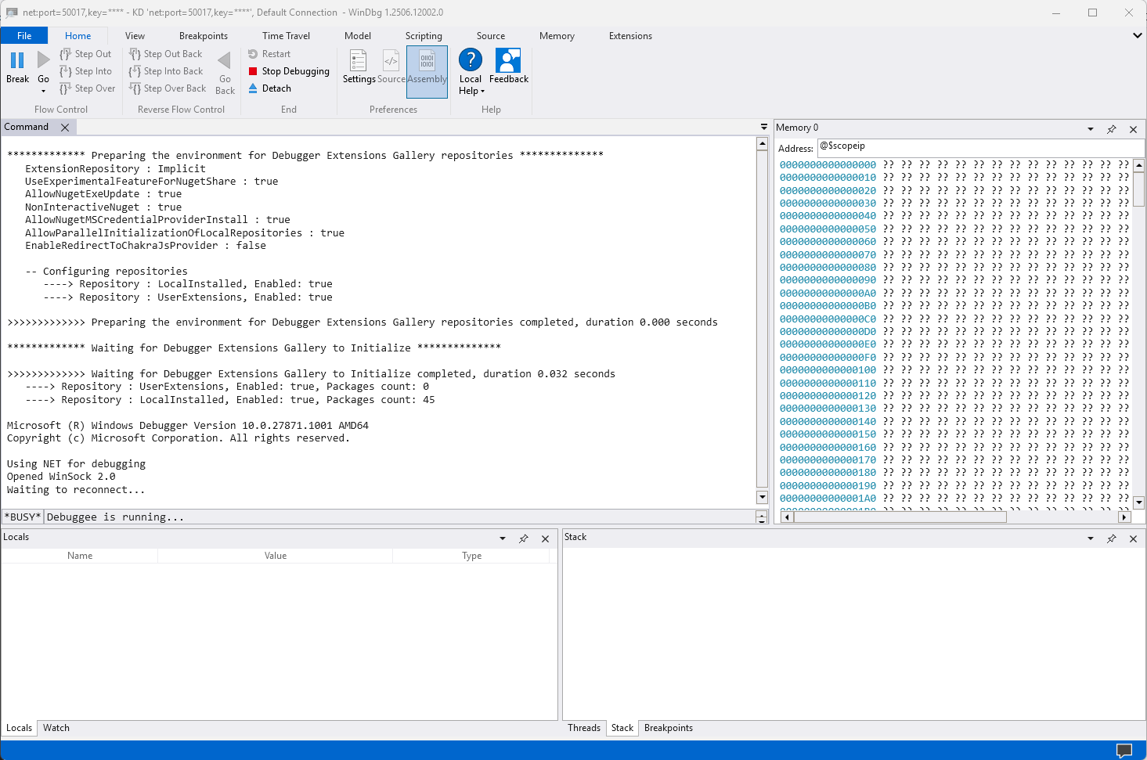
Task: Switch to the Breakpoints bottom tab
Action: coord(669,728)
